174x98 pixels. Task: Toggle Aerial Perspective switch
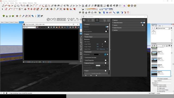coord(106,60)
